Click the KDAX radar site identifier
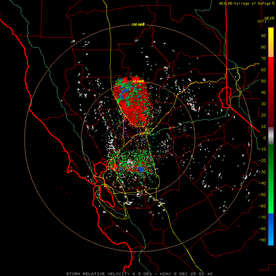Screen dimensions: 276x276 [166, 274]
